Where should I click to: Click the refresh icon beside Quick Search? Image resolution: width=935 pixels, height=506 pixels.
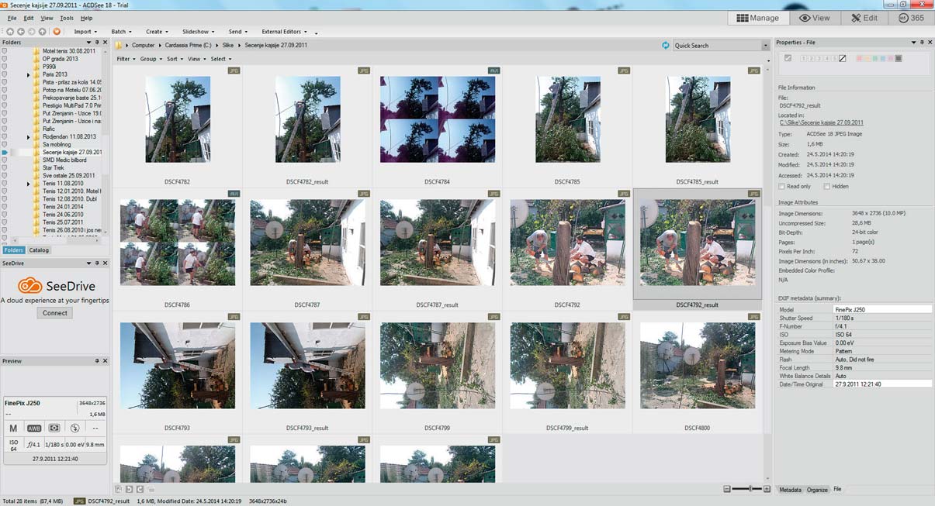point(666,45)
